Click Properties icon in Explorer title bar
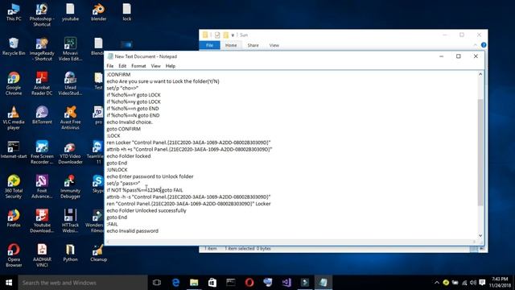Viewport: 515px width, 290px height. coord(217,35)
